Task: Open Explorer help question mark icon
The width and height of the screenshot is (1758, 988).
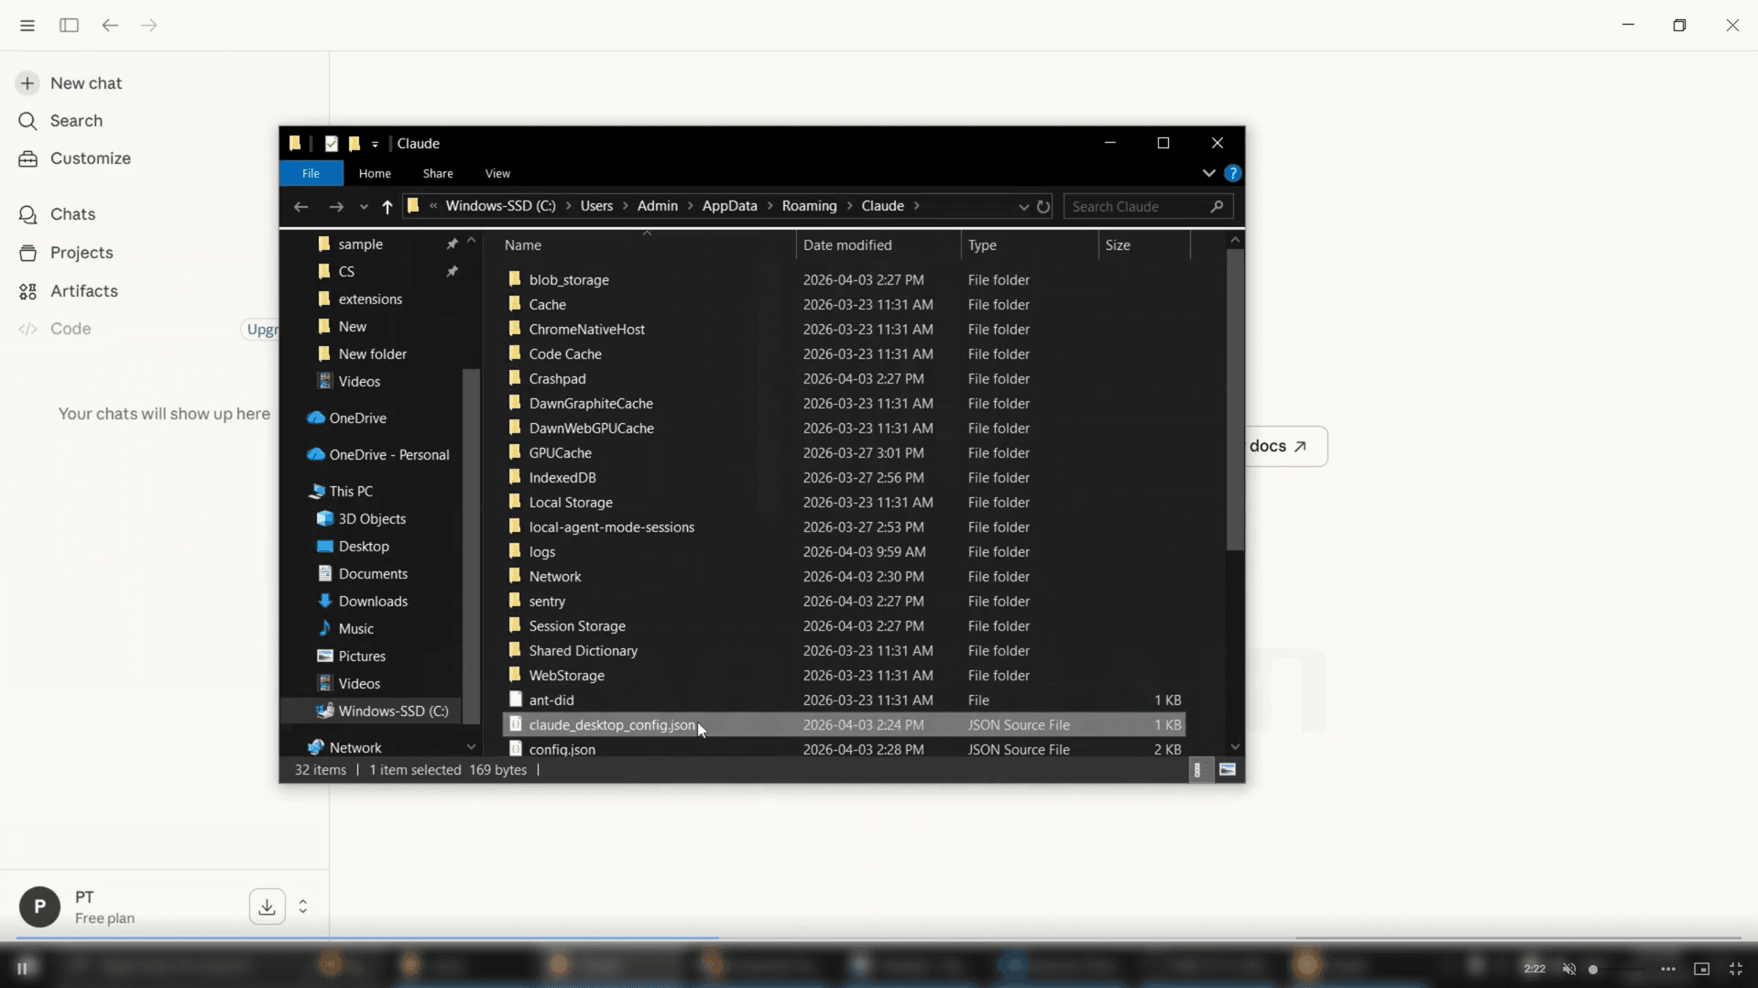Action: point(1233,173)
